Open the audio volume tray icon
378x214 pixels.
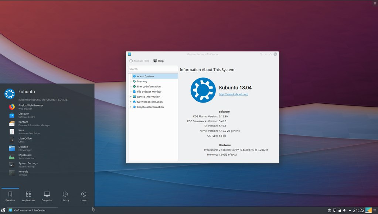[345, 210]
